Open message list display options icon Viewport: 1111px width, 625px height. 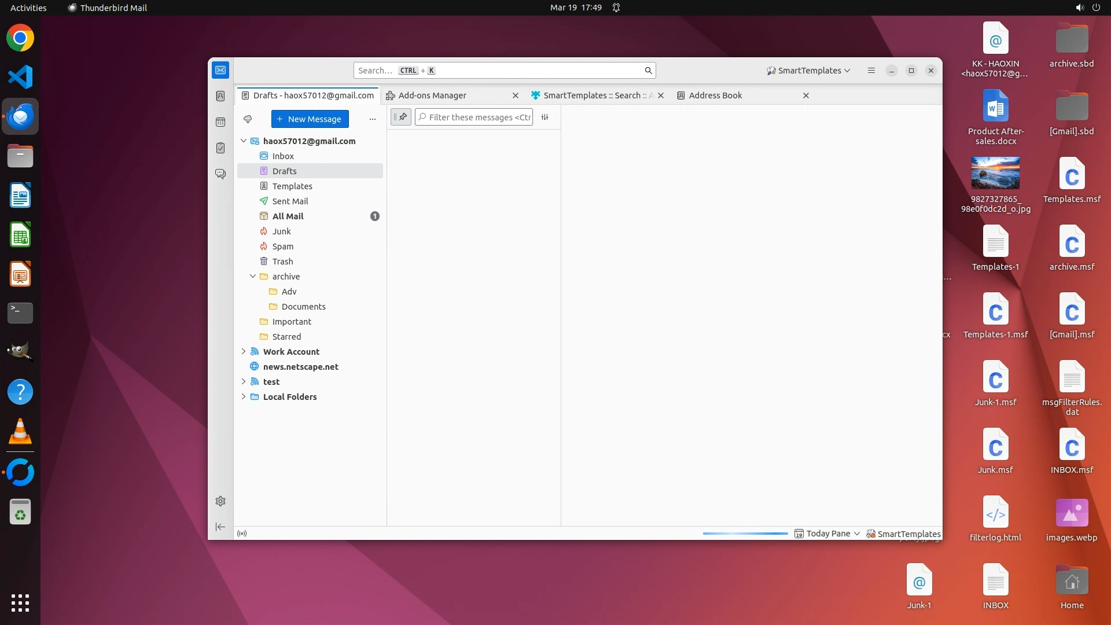coord(545,117)
